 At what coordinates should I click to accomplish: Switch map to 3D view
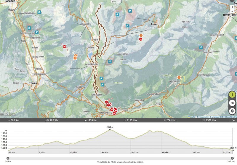(232, 103)
